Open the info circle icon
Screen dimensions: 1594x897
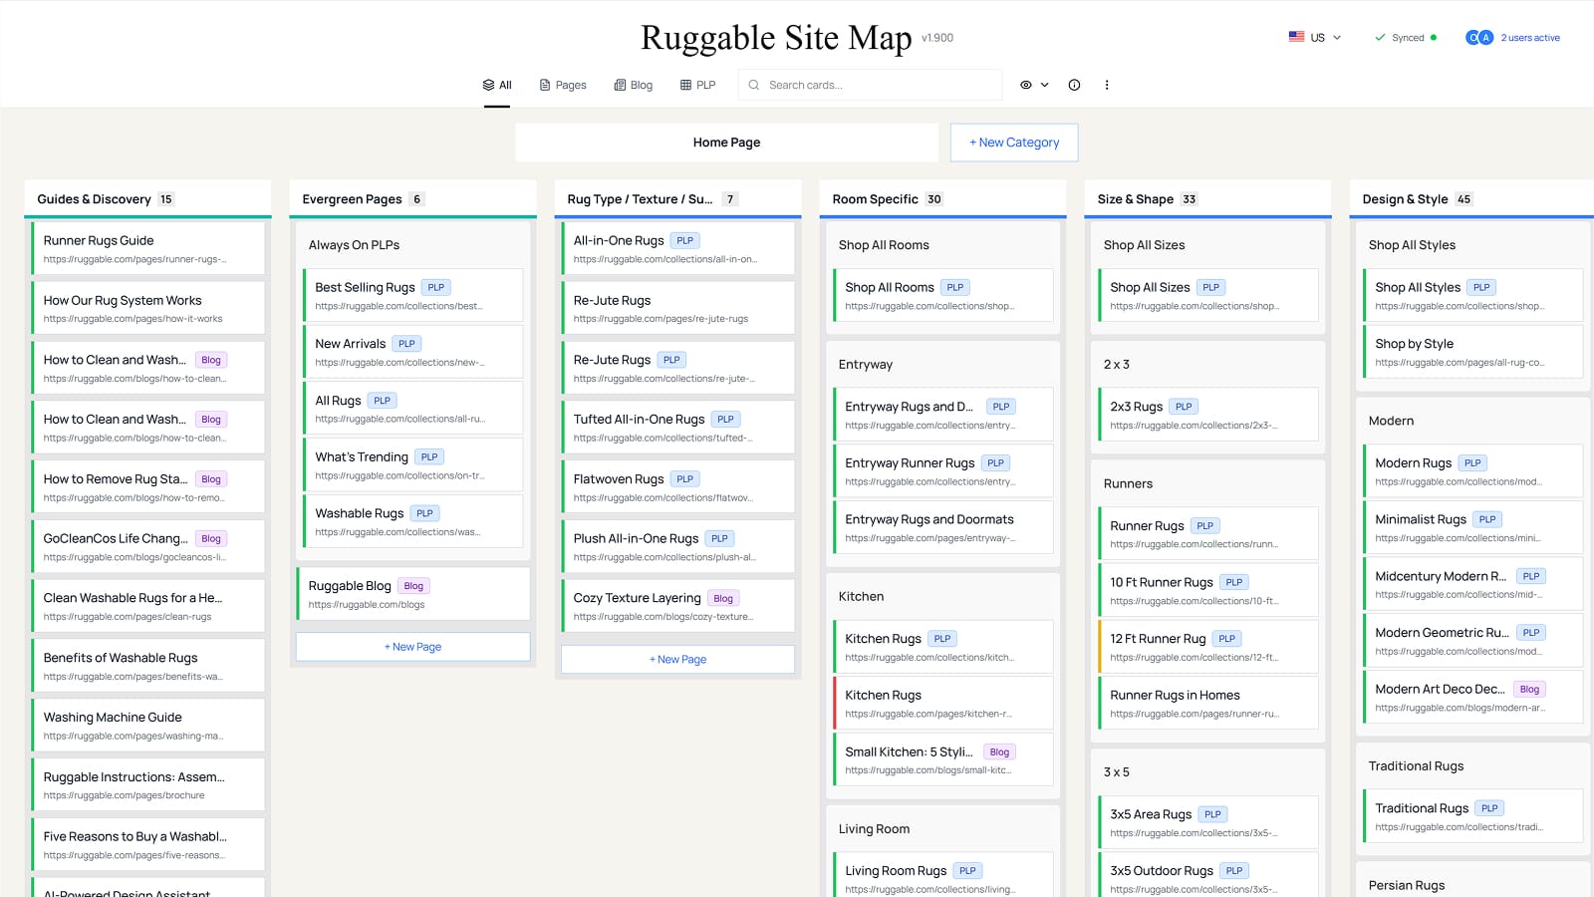[1074, 85]
